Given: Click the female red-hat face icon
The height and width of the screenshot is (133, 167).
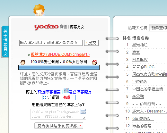Looking at the screenshot, I should (95, 62).
